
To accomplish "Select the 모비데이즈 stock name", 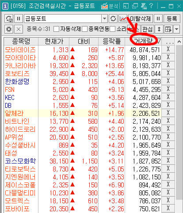I will click(20, 50).
